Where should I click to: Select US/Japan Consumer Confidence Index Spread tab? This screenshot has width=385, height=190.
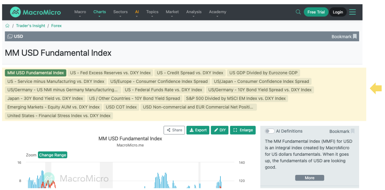point(261,82)
